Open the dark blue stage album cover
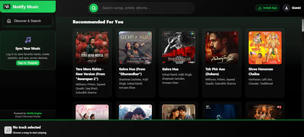The width and height of the screenshot is (304, 137). coord(222,112)
